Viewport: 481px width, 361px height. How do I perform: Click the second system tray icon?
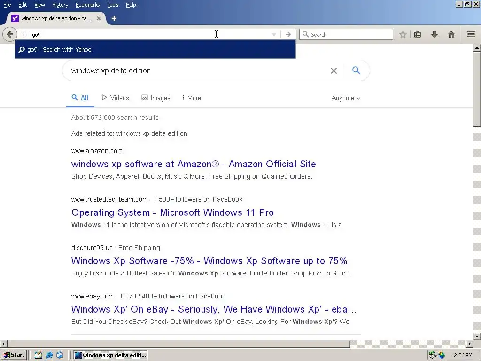442,355
